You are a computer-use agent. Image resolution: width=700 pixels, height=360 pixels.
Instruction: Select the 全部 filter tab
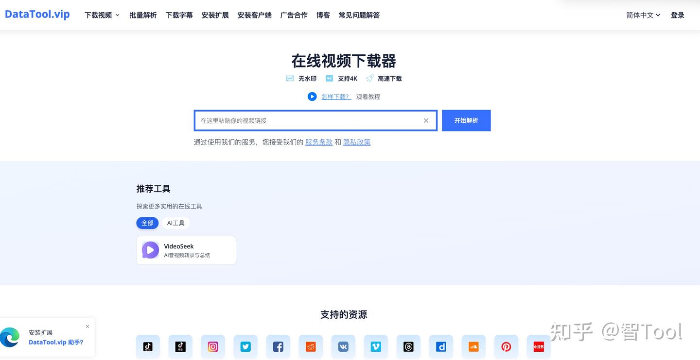click(147, 223)
